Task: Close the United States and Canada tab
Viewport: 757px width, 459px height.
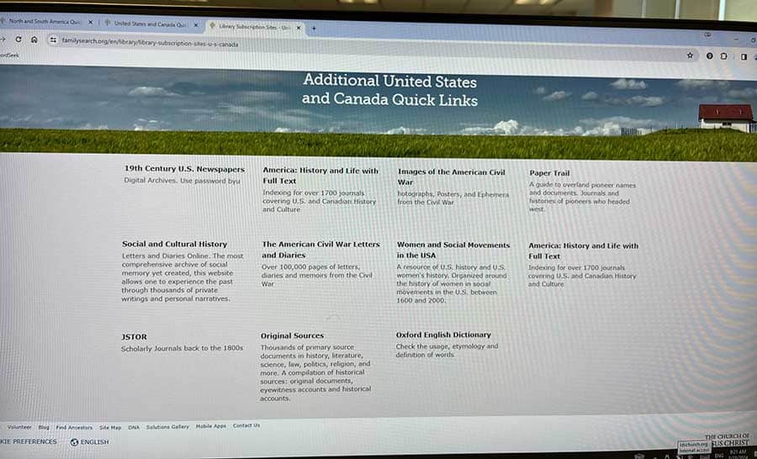Action: [x=196, y=24]
